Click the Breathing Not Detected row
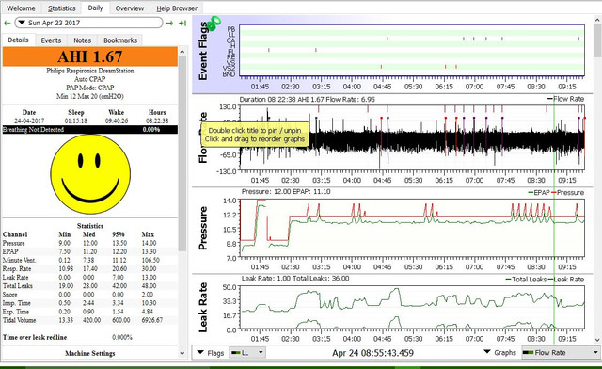602x369 pixels. [x=90, y=130]
